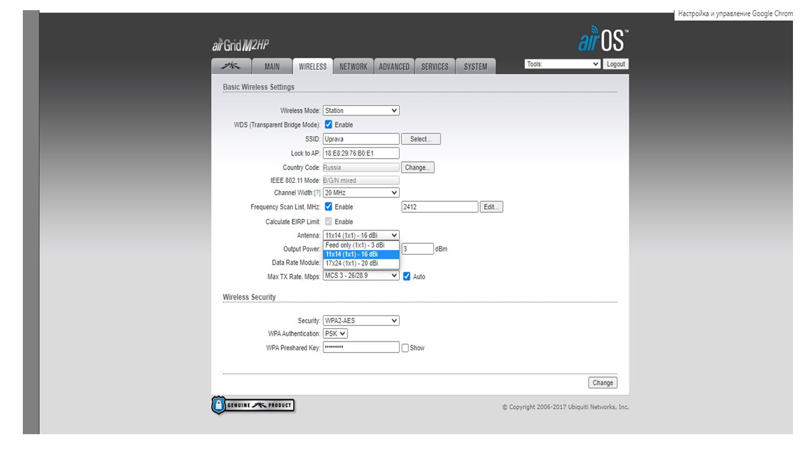Check the Show preshared key box
Screen dimensions: 812x457
pos(405,348)
